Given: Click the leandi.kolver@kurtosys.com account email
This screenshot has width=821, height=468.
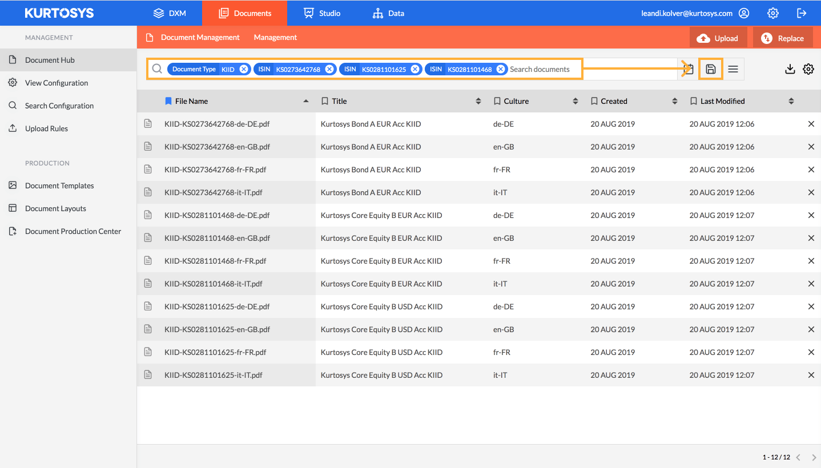Looking at the screenshot, I should click(x=687, y=13).
